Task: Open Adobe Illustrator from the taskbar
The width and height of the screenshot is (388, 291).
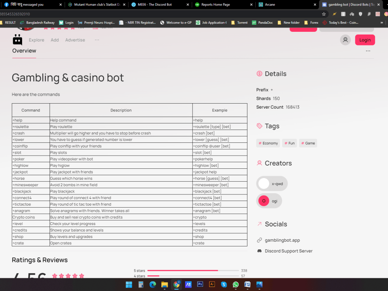Action: coord(212,284)
